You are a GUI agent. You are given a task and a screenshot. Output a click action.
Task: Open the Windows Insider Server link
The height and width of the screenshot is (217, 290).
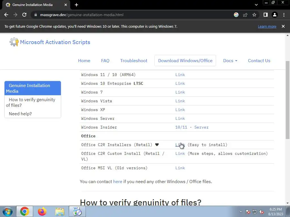click(201, 127)
